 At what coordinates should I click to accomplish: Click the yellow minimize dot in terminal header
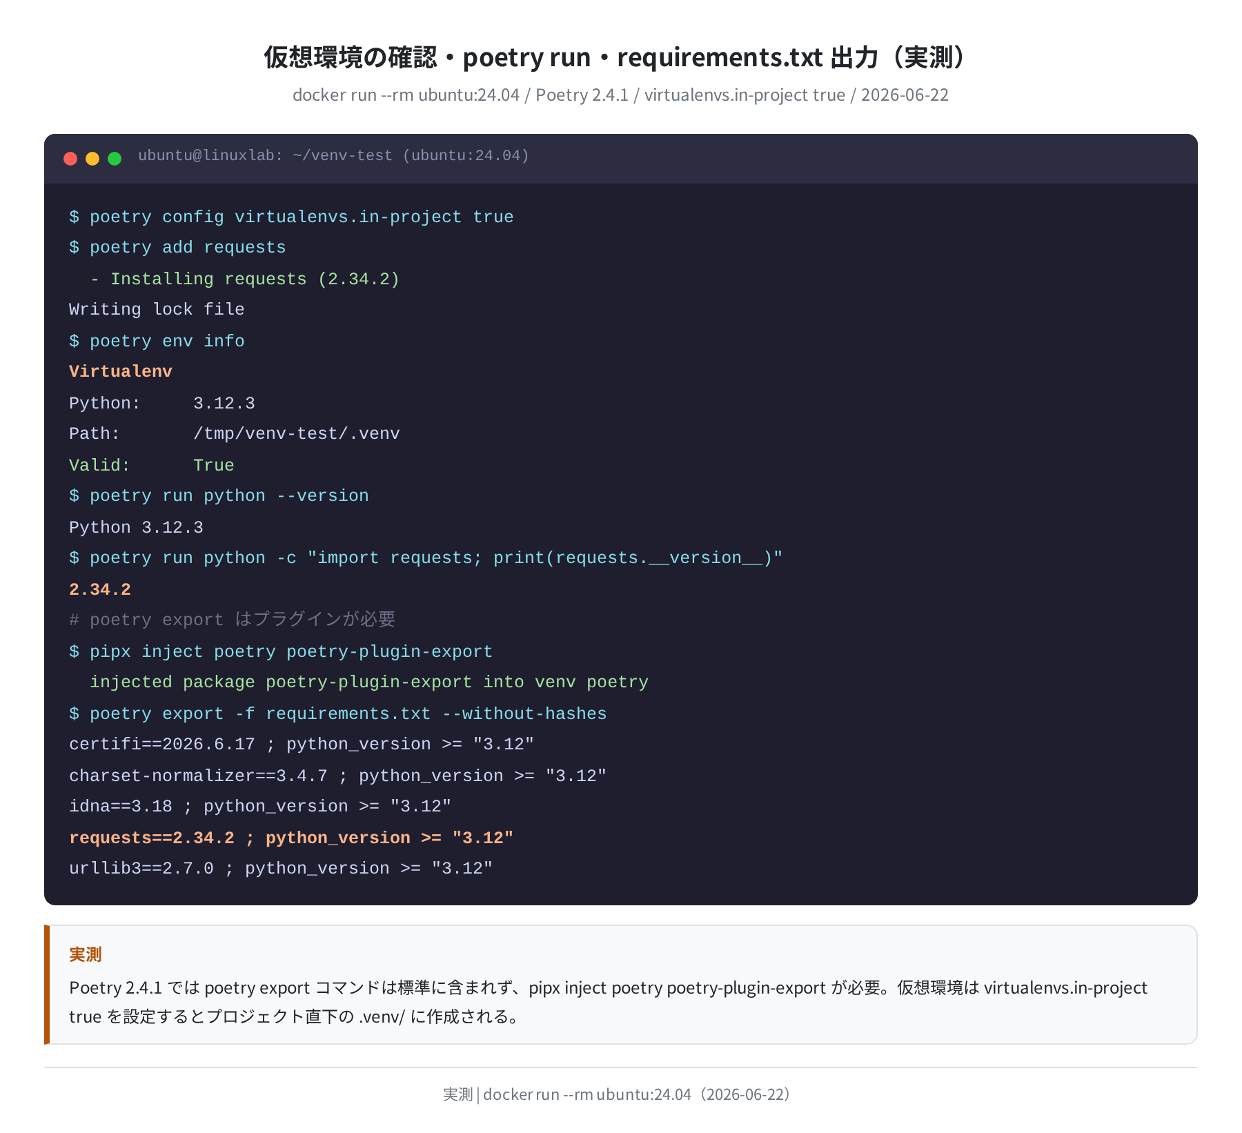coord(92,159)
